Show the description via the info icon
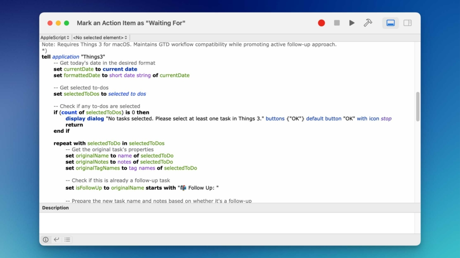 point(46,240)
